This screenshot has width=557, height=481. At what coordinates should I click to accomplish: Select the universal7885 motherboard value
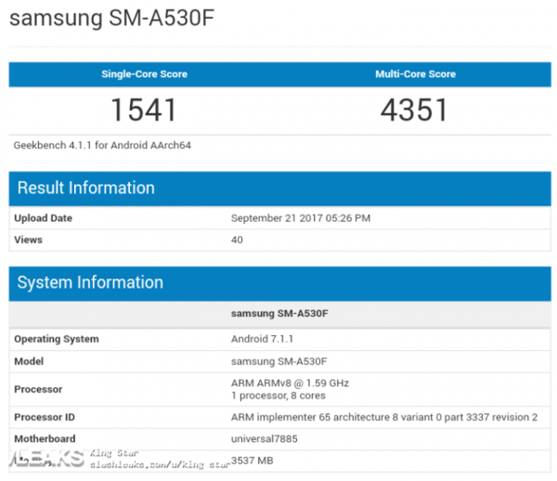click(265, 437)
